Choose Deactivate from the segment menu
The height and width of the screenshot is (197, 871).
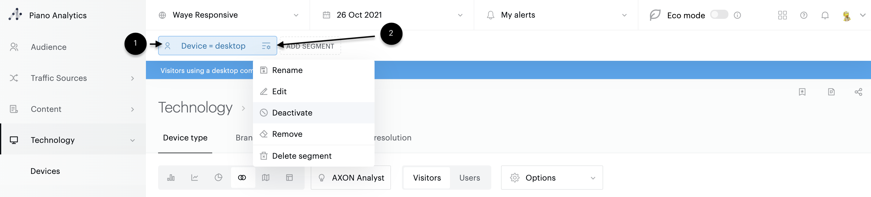click(x=292, y=113)
